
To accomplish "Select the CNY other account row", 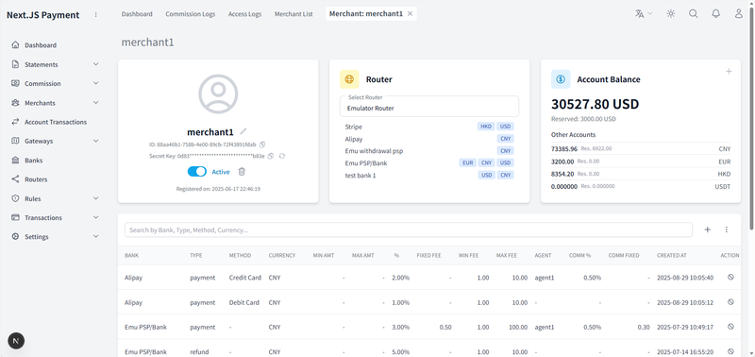I will point(641,149).
